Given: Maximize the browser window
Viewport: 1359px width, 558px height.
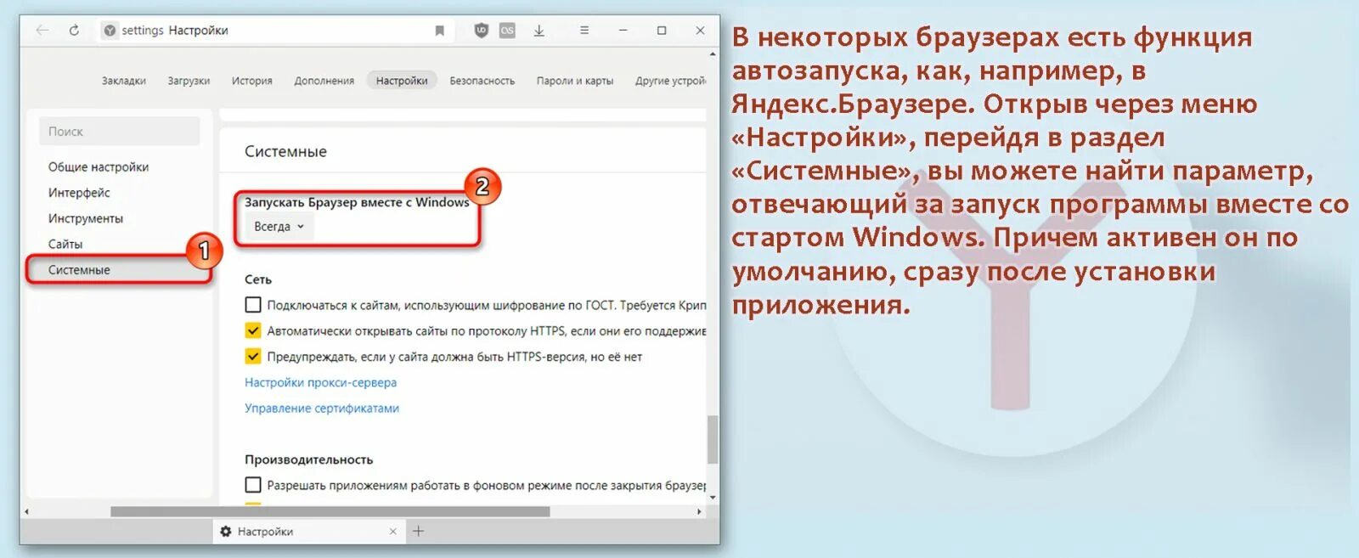Looking at the screenshot, I should [662, 30].
